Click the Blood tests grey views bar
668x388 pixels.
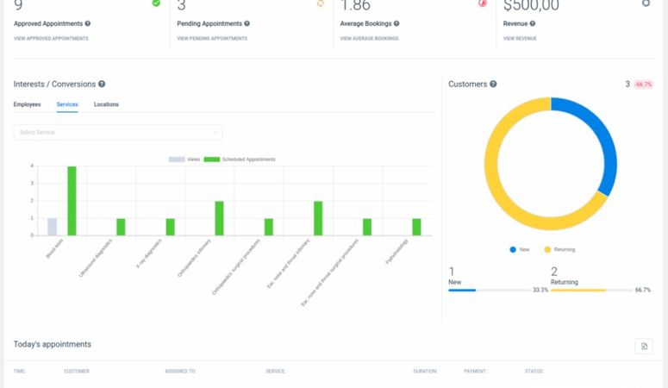click(52, 227)
